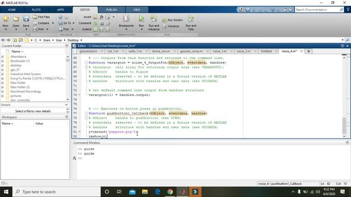The image size is (351, 197).
Task: Click the editor vertical scrollbar thumb
Action: pyautogui.click(x=344, y=125)
